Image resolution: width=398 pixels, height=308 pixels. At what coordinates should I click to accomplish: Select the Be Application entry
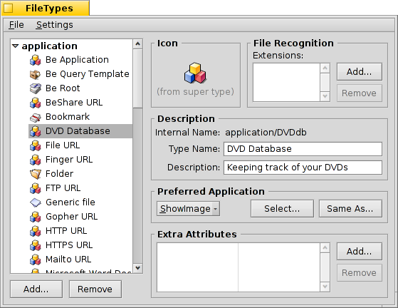coord(80,60)
